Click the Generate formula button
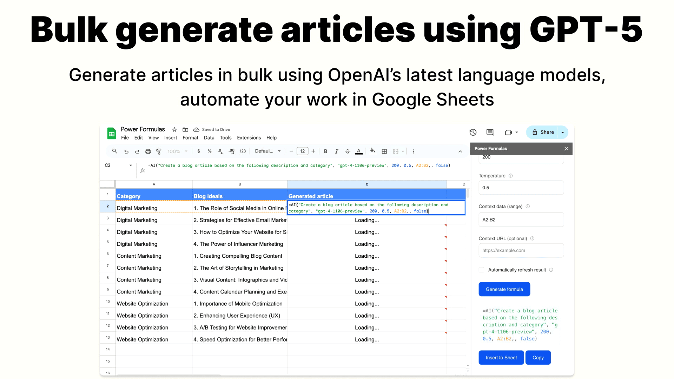 coord(504,289)
